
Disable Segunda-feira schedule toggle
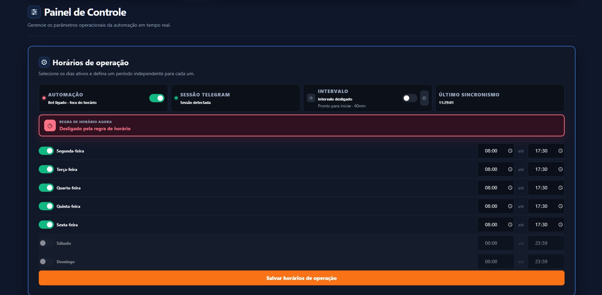(46, 151)
